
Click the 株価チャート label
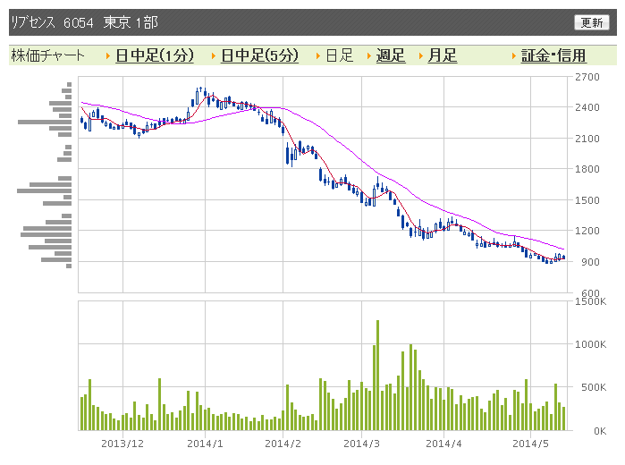pos(47,55)
